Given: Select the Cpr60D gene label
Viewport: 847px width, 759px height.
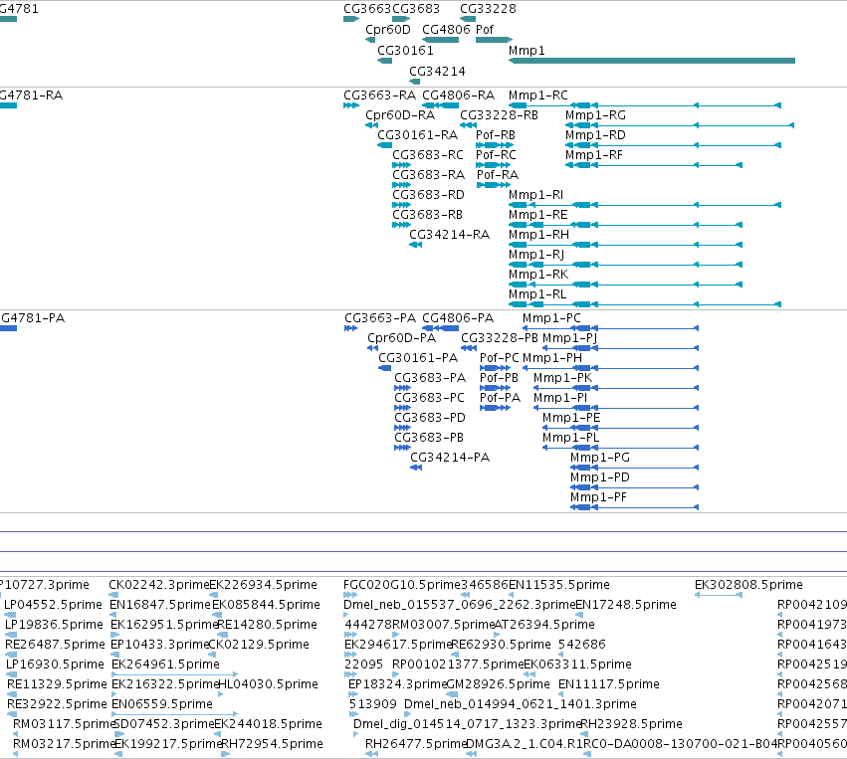Looking at the screenshot, I should point(388,30).
